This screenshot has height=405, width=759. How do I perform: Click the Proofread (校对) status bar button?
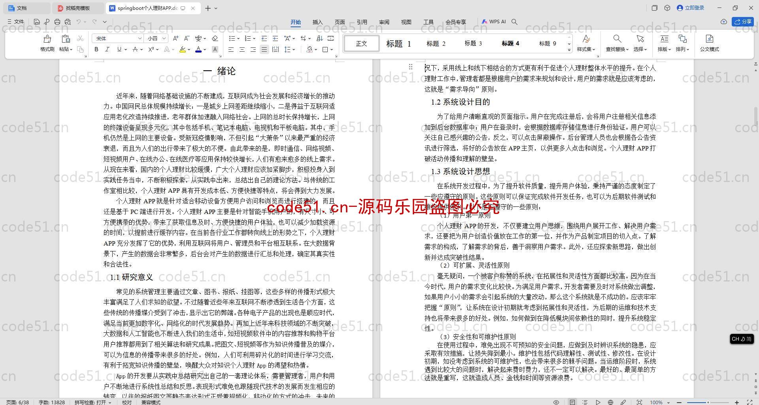point(126,402)
